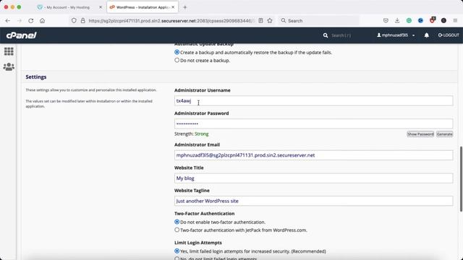Bookmark this page with the star icon
Image resolution: width=463 pixels, height=260 pixels.
pyautogui.click(x=270, y=21)
